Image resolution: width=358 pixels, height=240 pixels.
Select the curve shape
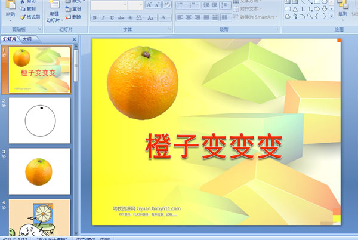[x=309, y=16]
